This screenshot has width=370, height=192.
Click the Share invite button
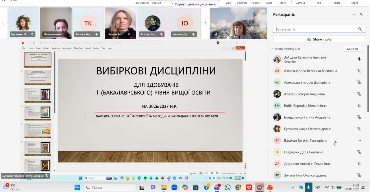pyautogui.click(x=319, y=39)
